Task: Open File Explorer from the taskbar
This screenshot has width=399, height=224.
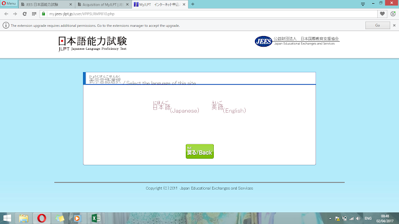Action: point(24,218)
